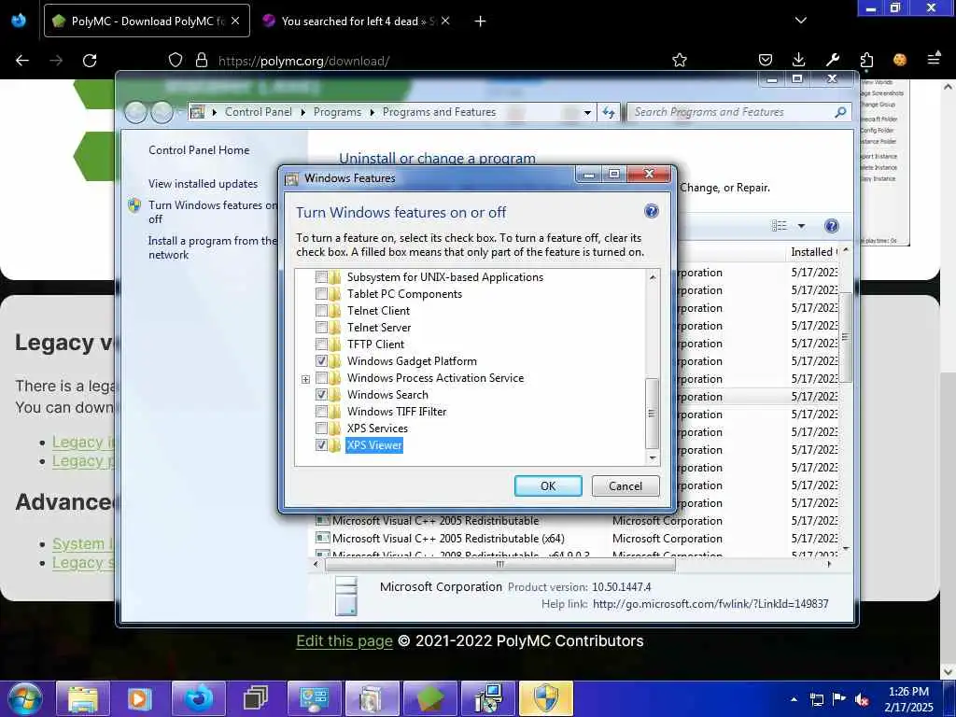
Task: Enable the Telnet Server feature checkbox
Action: [x=321, y=328]
